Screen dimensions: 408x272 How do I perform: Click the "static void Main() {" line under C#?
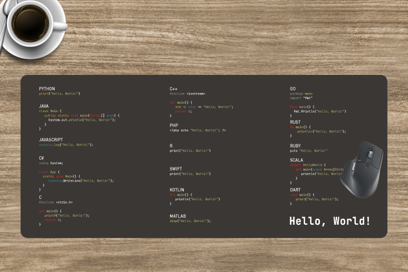[62, 176]
